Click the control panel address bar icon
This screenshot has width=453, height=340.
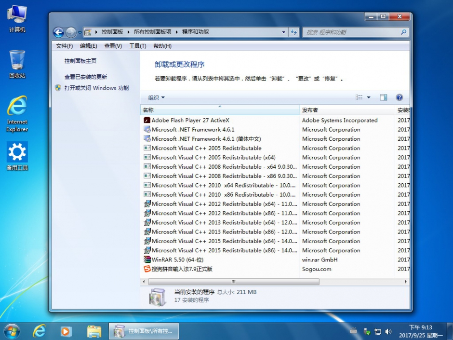tap(88, 32)
